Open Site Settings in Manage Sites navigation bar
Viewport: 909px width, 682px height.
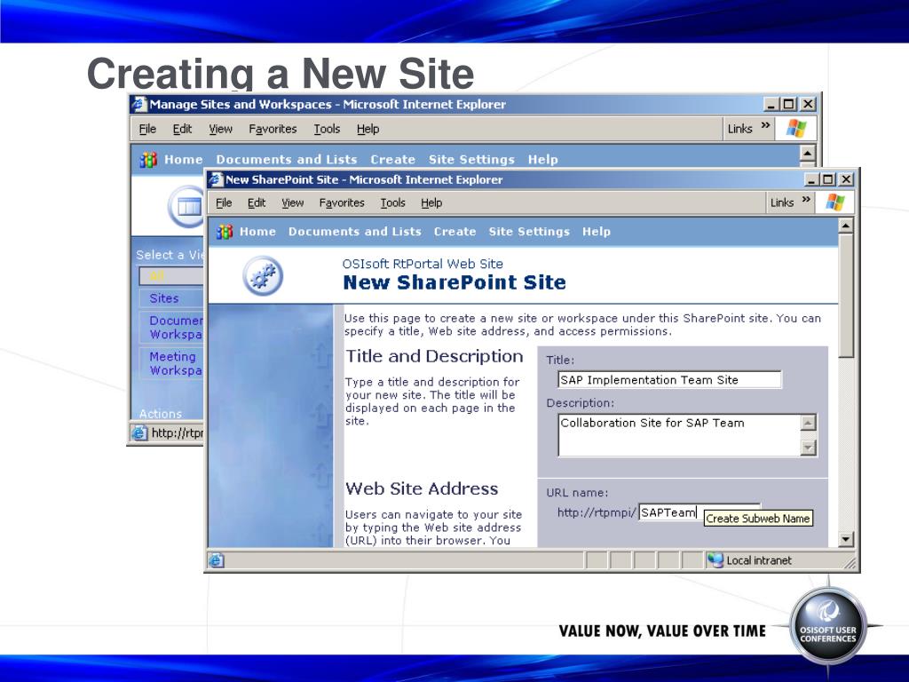471,160
